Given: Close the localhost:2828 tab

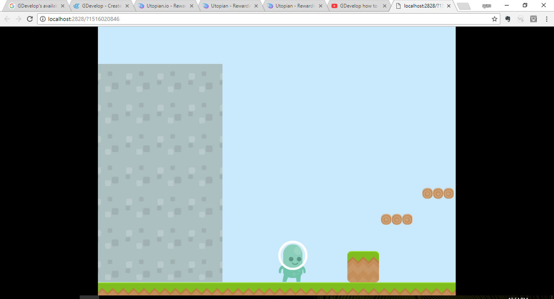Looking at the screenshot, I should pyautogui.click(x=449, y=6).
